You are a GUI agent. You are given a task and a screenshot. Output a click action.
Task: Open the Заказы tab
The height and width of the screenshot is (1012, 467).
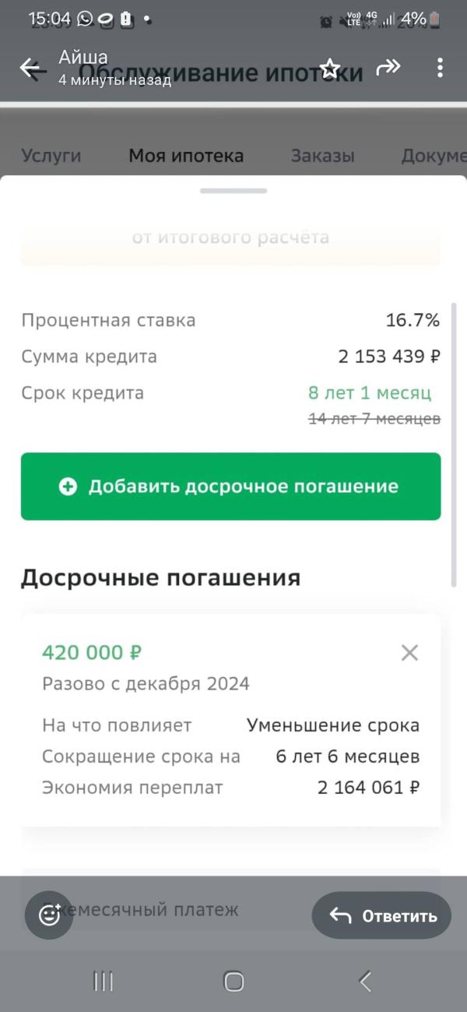pyautogui.click(x=322, y=156)
